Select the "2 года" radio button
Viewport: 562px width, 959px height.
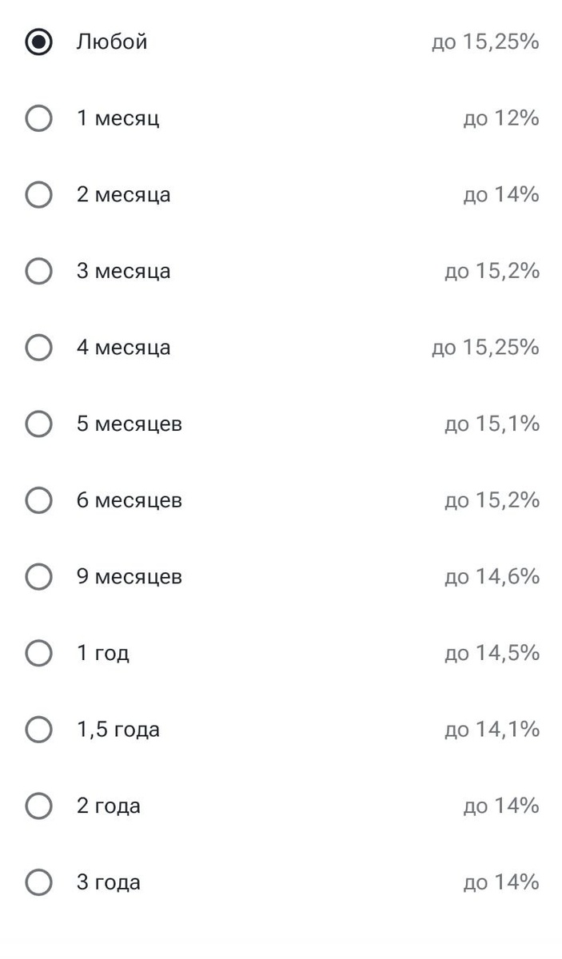[38, 806]
